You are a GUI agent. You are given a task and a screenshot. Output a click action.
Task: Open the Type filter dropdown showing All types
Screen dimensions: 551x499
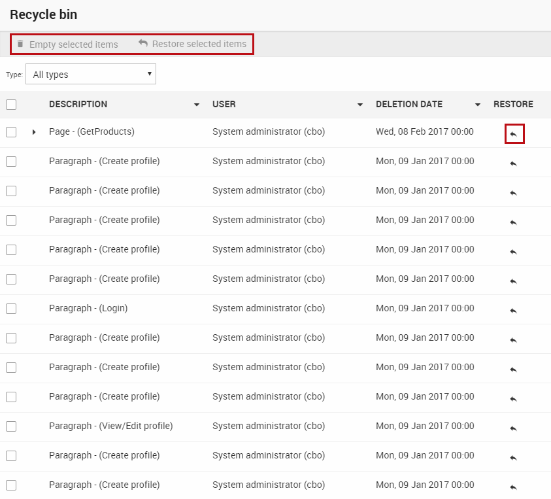91,74
